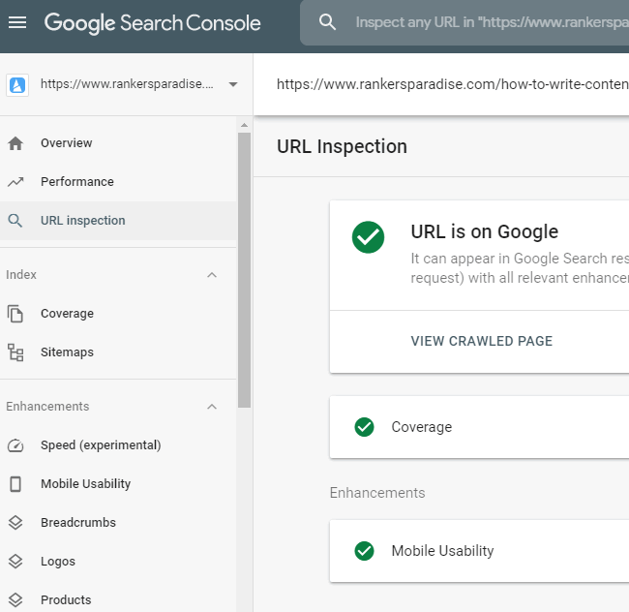Click the green check icon on Coverage card
This screenshot has height=612, width=629.
click(364, 427)
